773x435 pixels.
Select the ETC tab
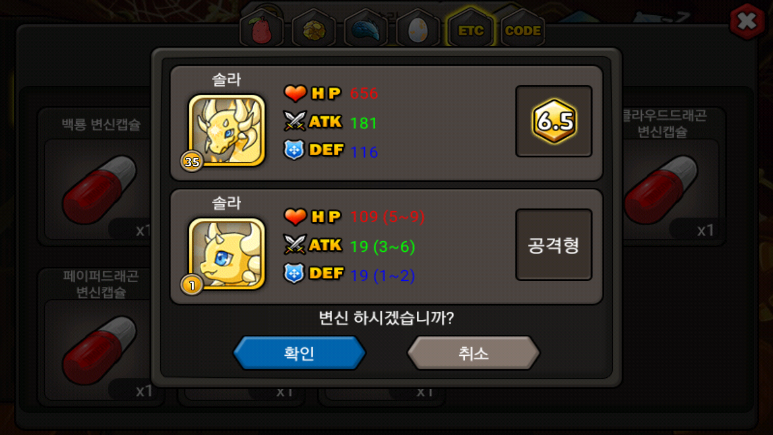tap(471, 28)
